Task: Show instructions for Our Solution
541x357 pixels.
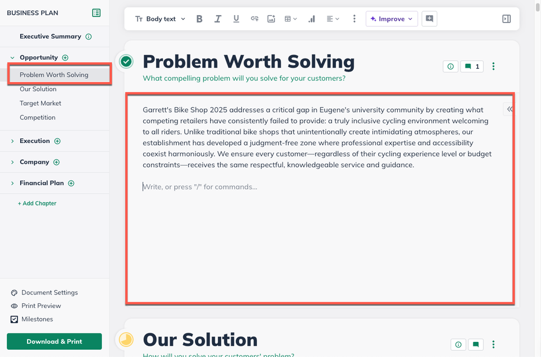Action: coord(458,345)
